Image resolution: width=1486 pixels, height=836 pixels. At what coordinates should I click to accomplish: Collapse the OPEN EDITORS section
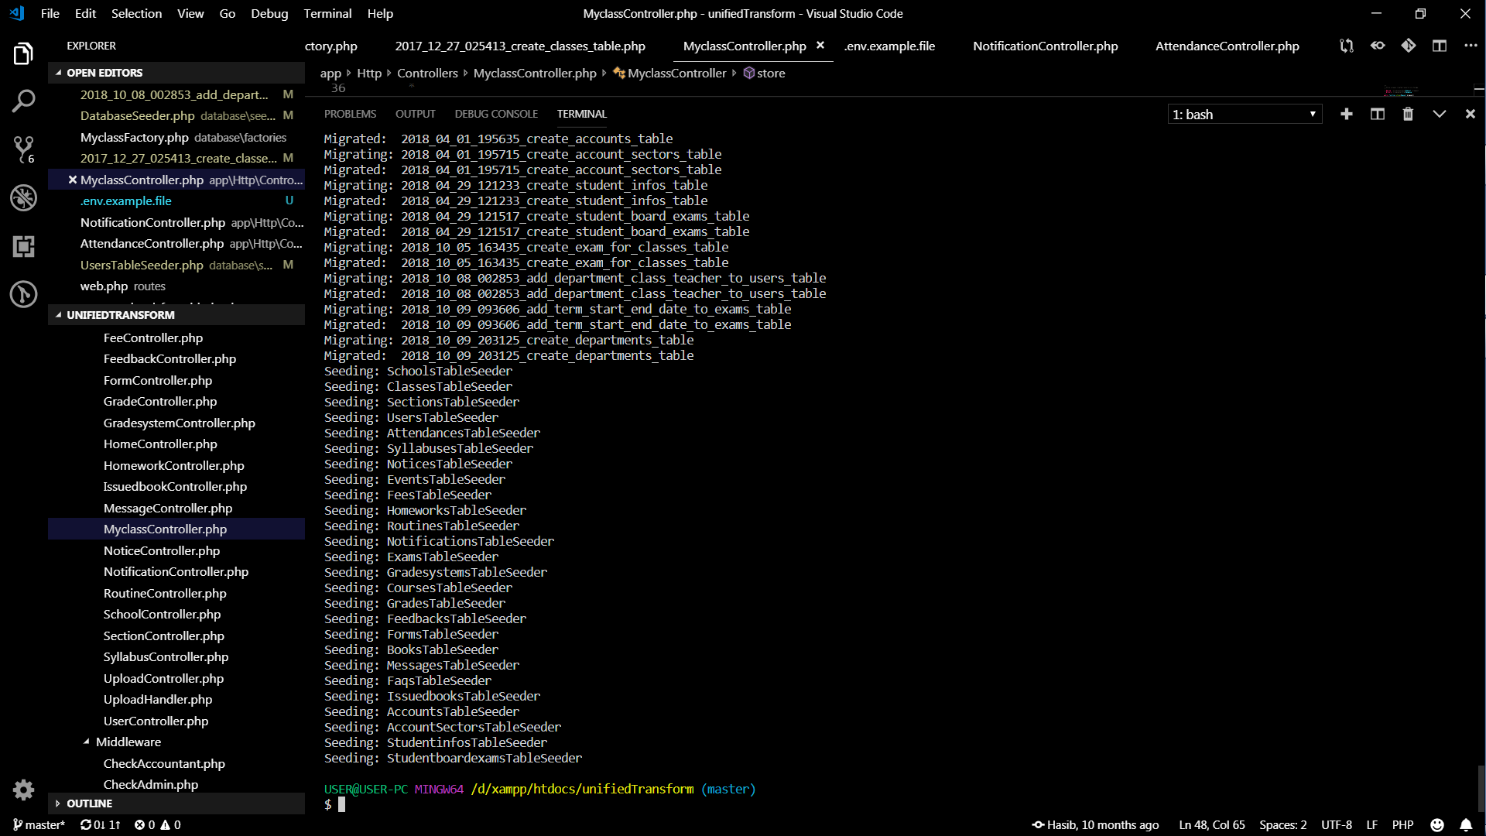(59, 72)
